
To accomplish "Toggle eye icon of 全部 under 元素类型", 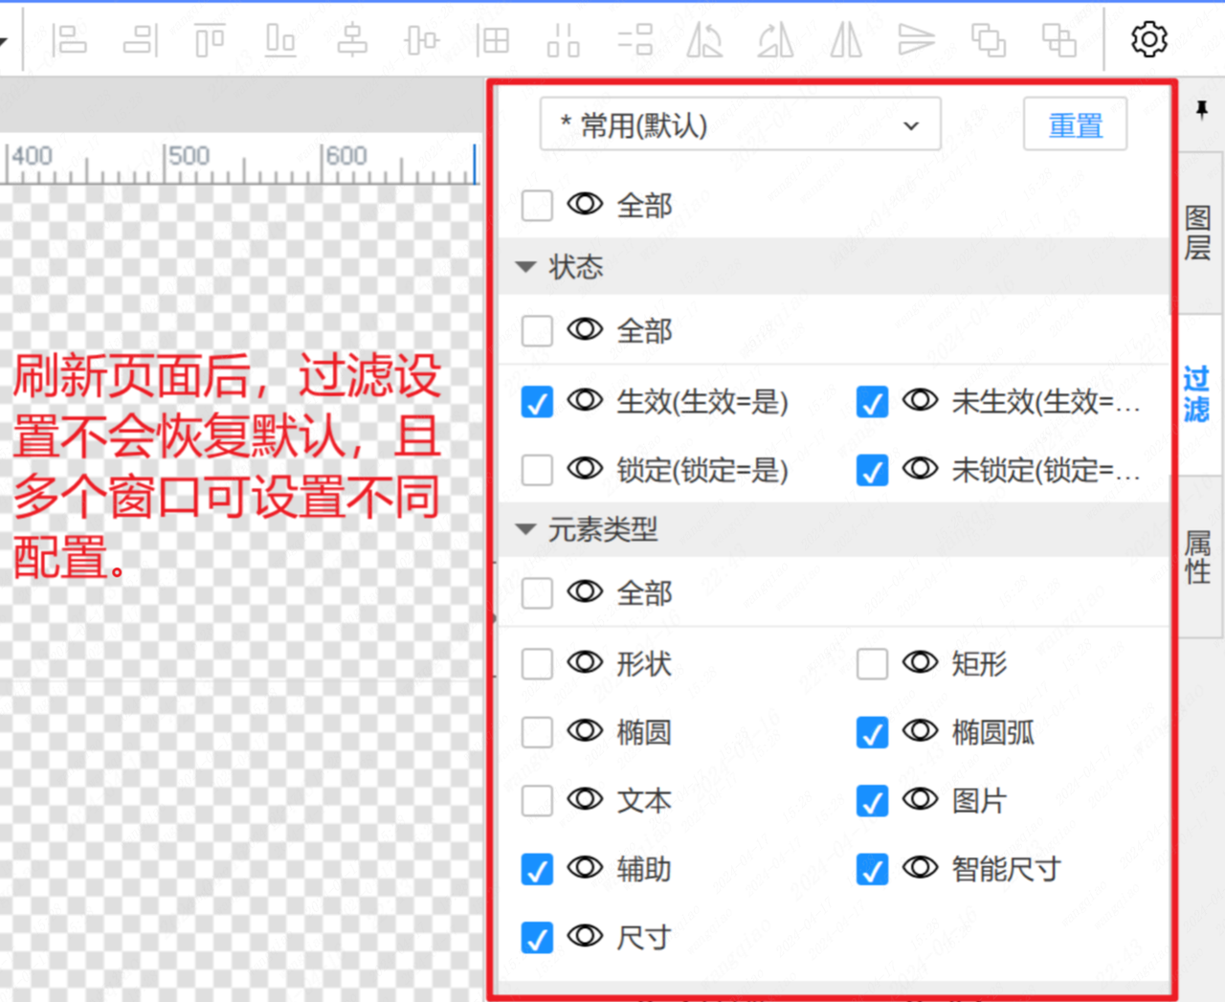I will point(585,592).
